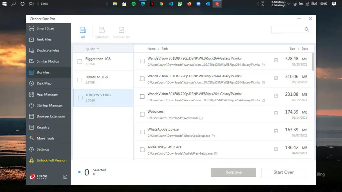
Task: Open WhatsApp from the taskbar
Action: tap(180, 4)
